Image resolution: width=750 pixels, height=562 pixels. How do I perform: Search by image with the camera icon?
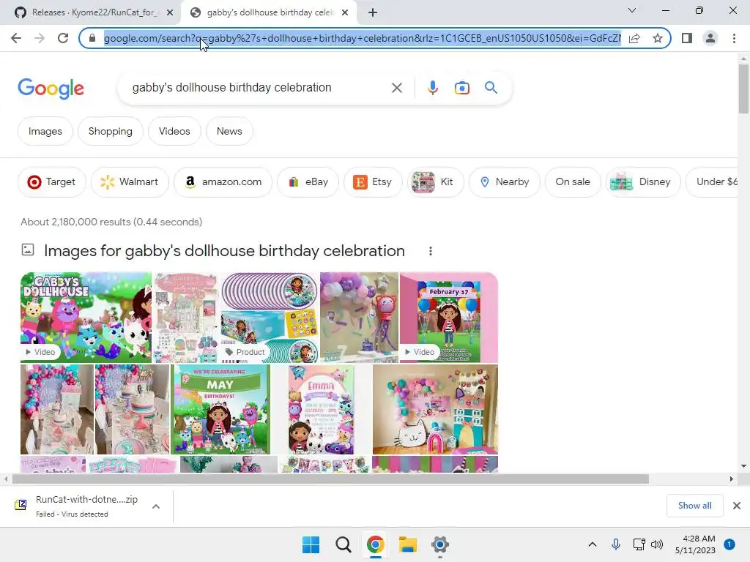(x=462, y=88)
